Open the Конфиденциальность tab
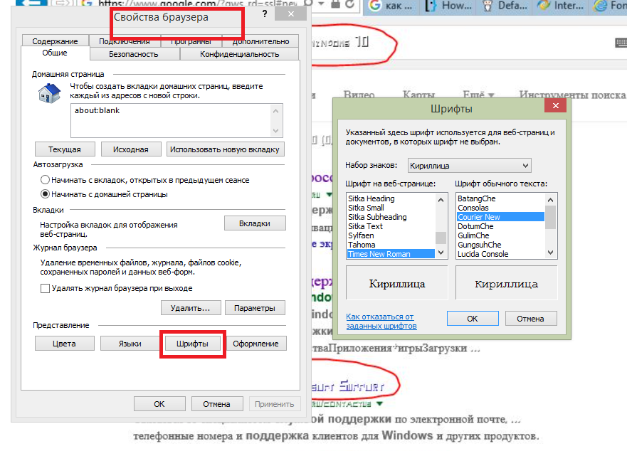The image size is (627, 451). 239,54
